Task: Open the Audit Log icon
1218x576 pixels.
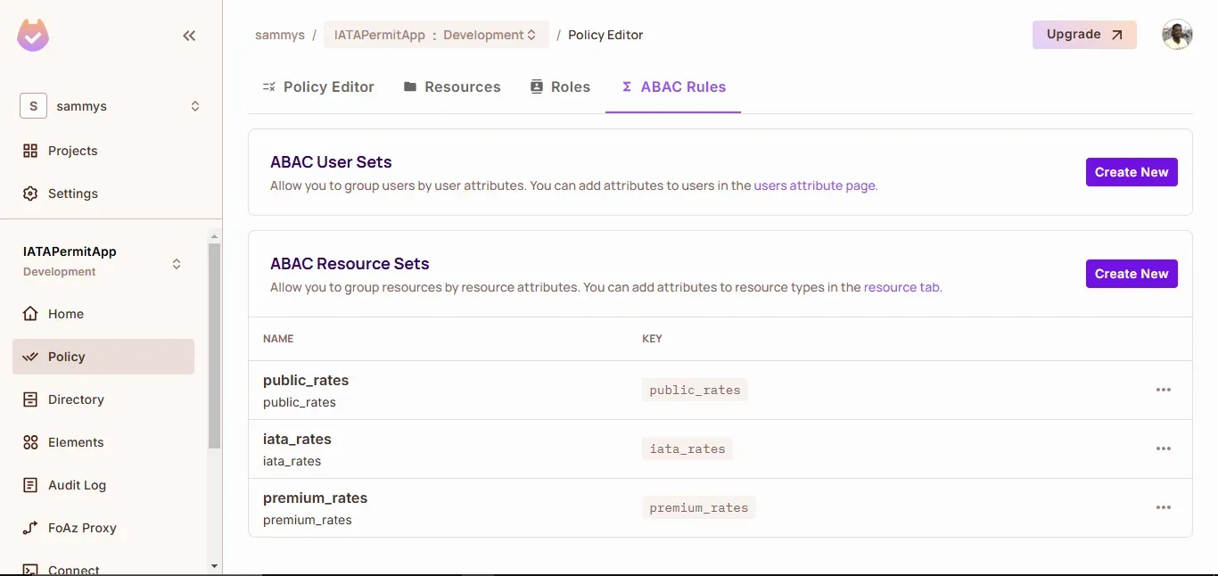Action: coord(30,485)
